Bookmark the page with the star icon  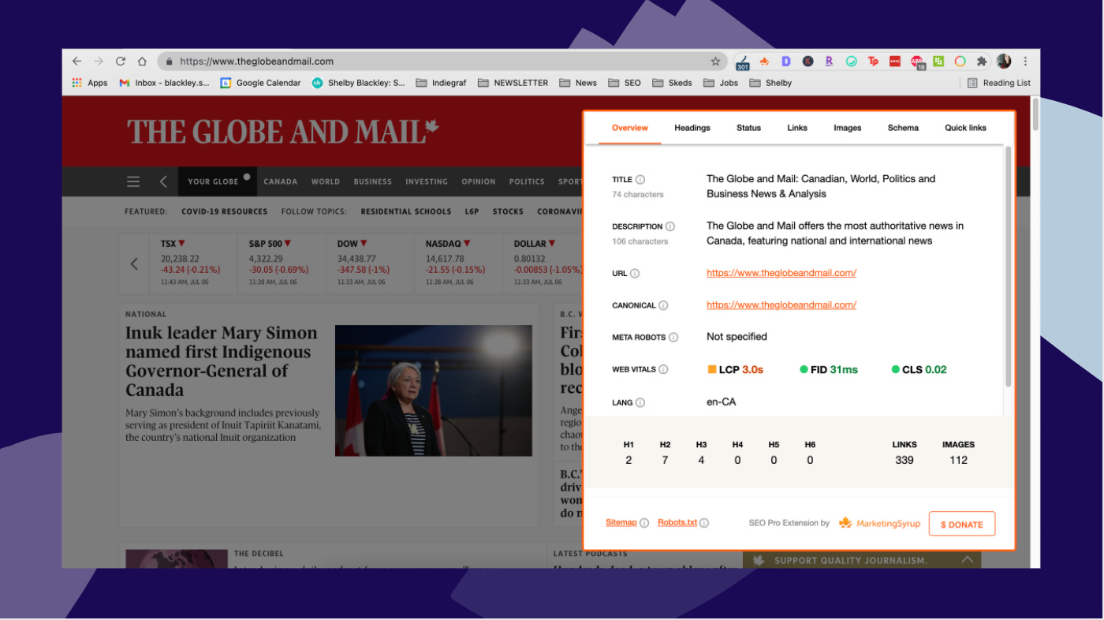(x=715, y=61)
